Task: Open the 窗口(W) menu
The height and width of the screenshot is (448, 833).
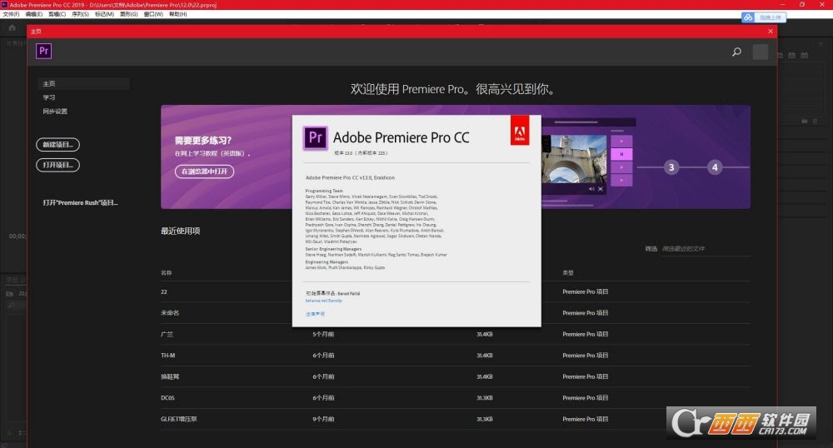Action: tap(153, 14)
